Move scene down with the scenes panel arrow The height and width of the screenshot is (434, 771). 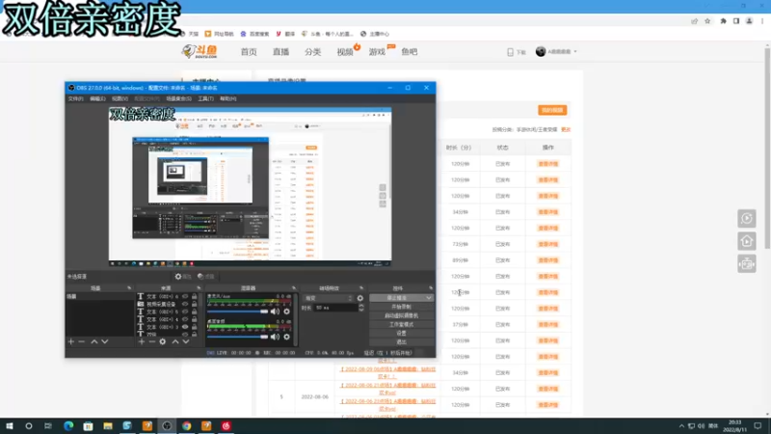tap(105, 341)
